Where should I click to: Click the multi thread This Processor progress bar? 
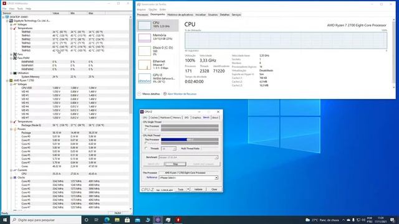(190, 139)
